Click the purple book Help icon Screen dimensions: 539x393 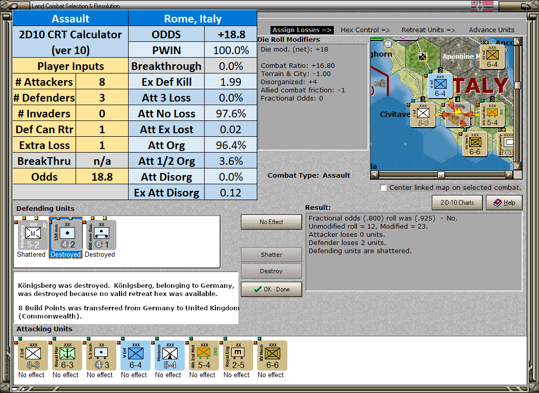(498, 203)
